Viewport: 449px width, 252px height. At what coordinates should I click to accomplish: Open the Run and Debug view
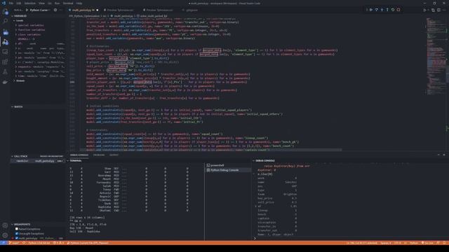point(5,42)
